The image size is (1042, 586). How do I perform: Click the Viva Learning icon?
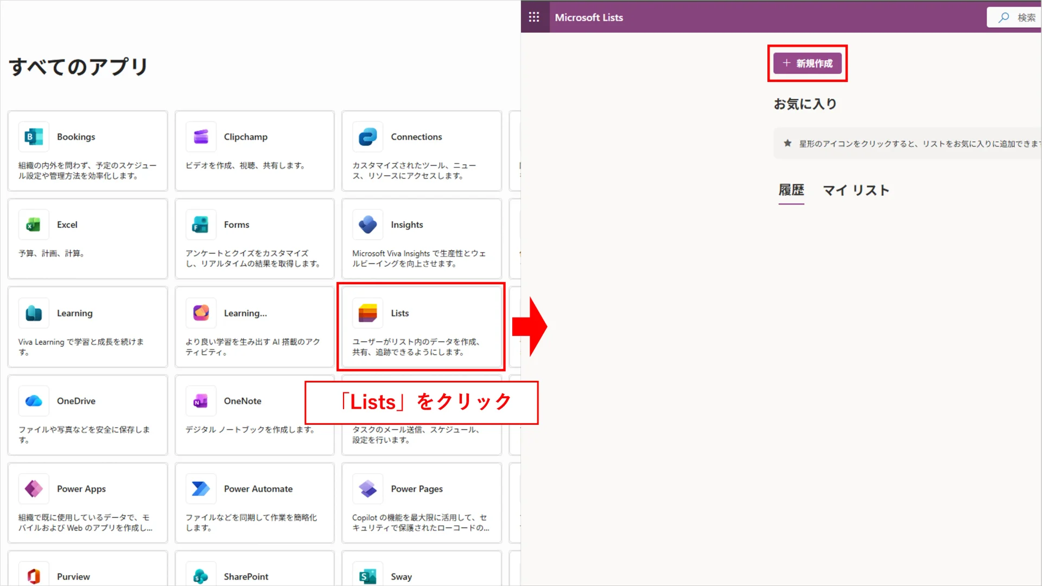pyautogui.click(x=34, y=313)
